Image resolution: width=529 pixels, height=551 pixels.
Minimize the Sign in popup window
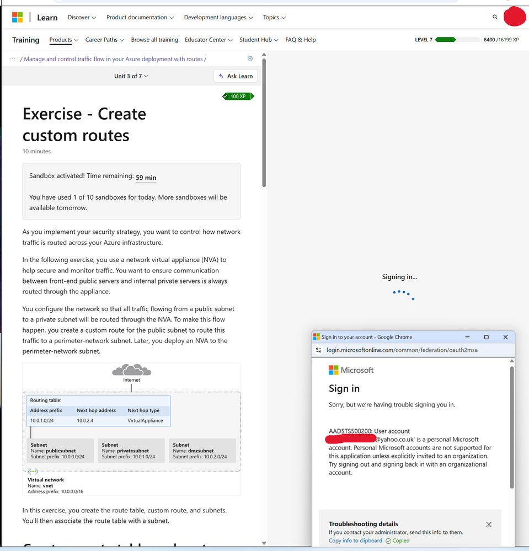(467, 337)
